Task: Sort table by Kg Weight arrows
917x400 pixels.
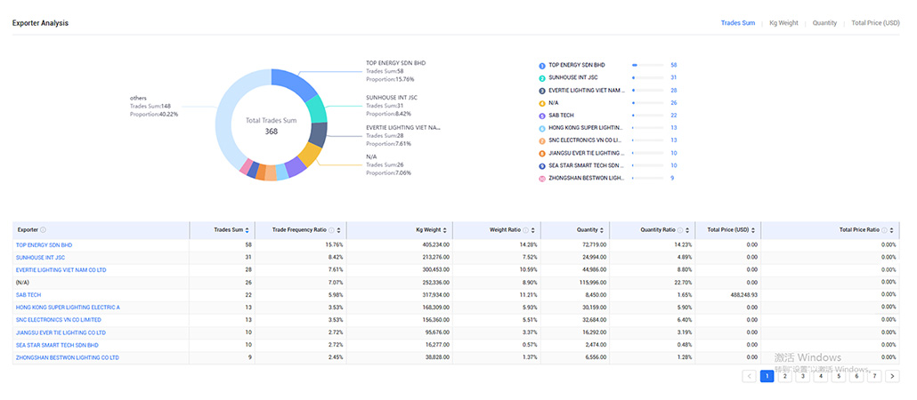Action: (446, 230)
